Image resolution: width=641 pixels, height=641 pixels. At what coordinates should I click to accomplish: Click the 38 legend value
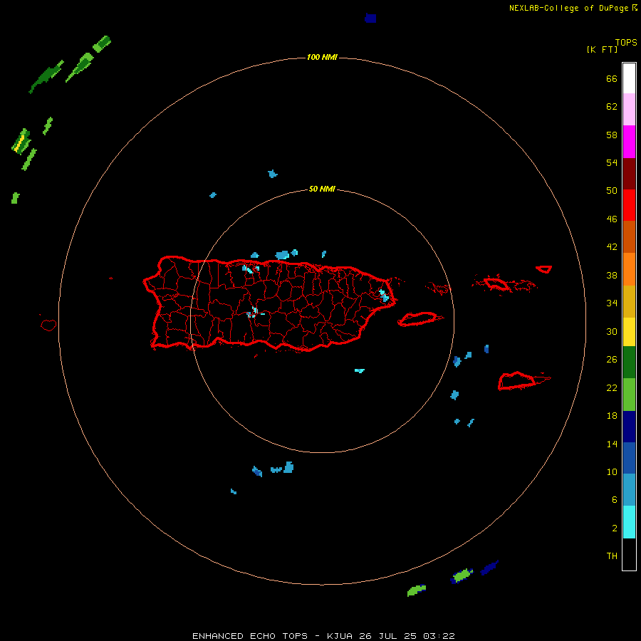[x=612, y=275]
